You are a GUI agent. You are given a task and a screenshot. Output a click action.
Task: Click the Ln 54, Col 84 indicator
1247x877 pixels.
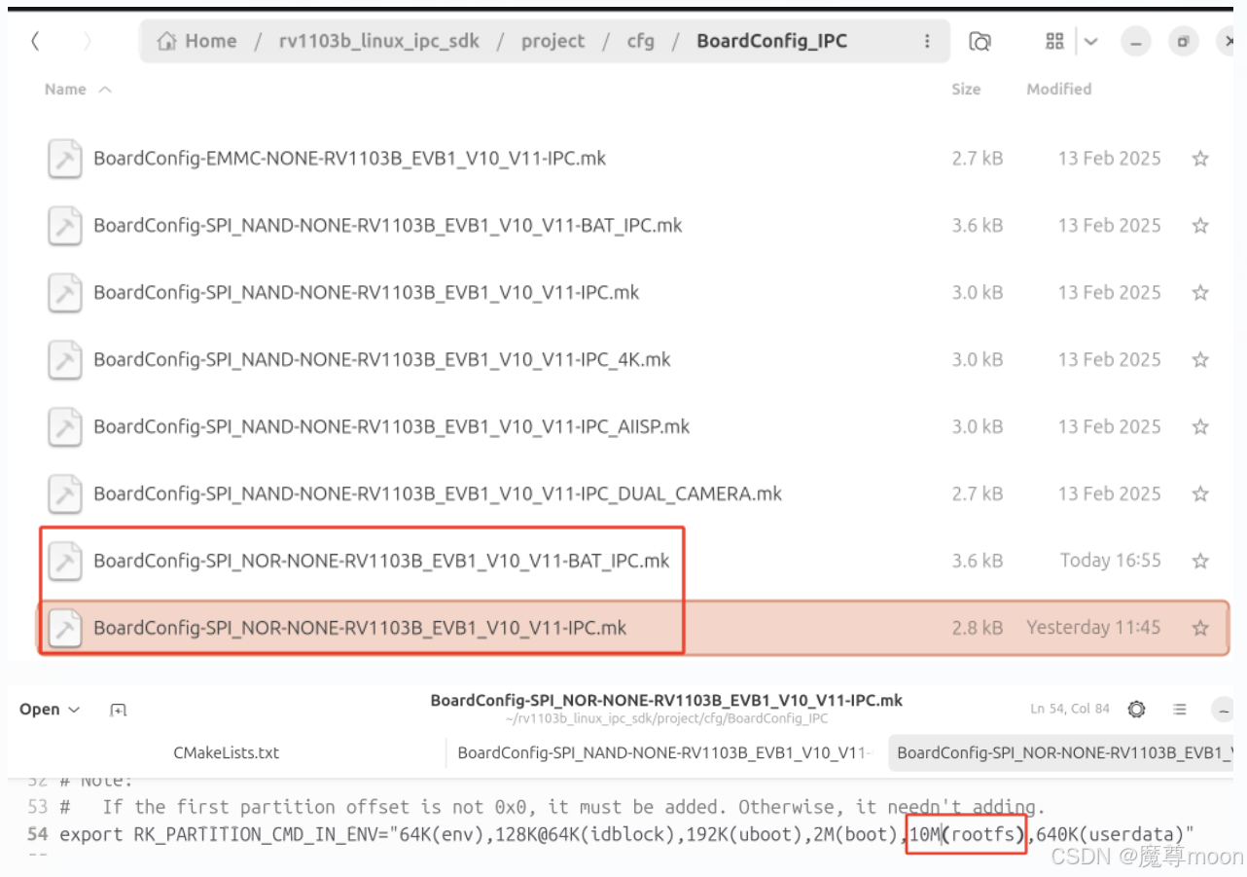(x=1069, y=710)
